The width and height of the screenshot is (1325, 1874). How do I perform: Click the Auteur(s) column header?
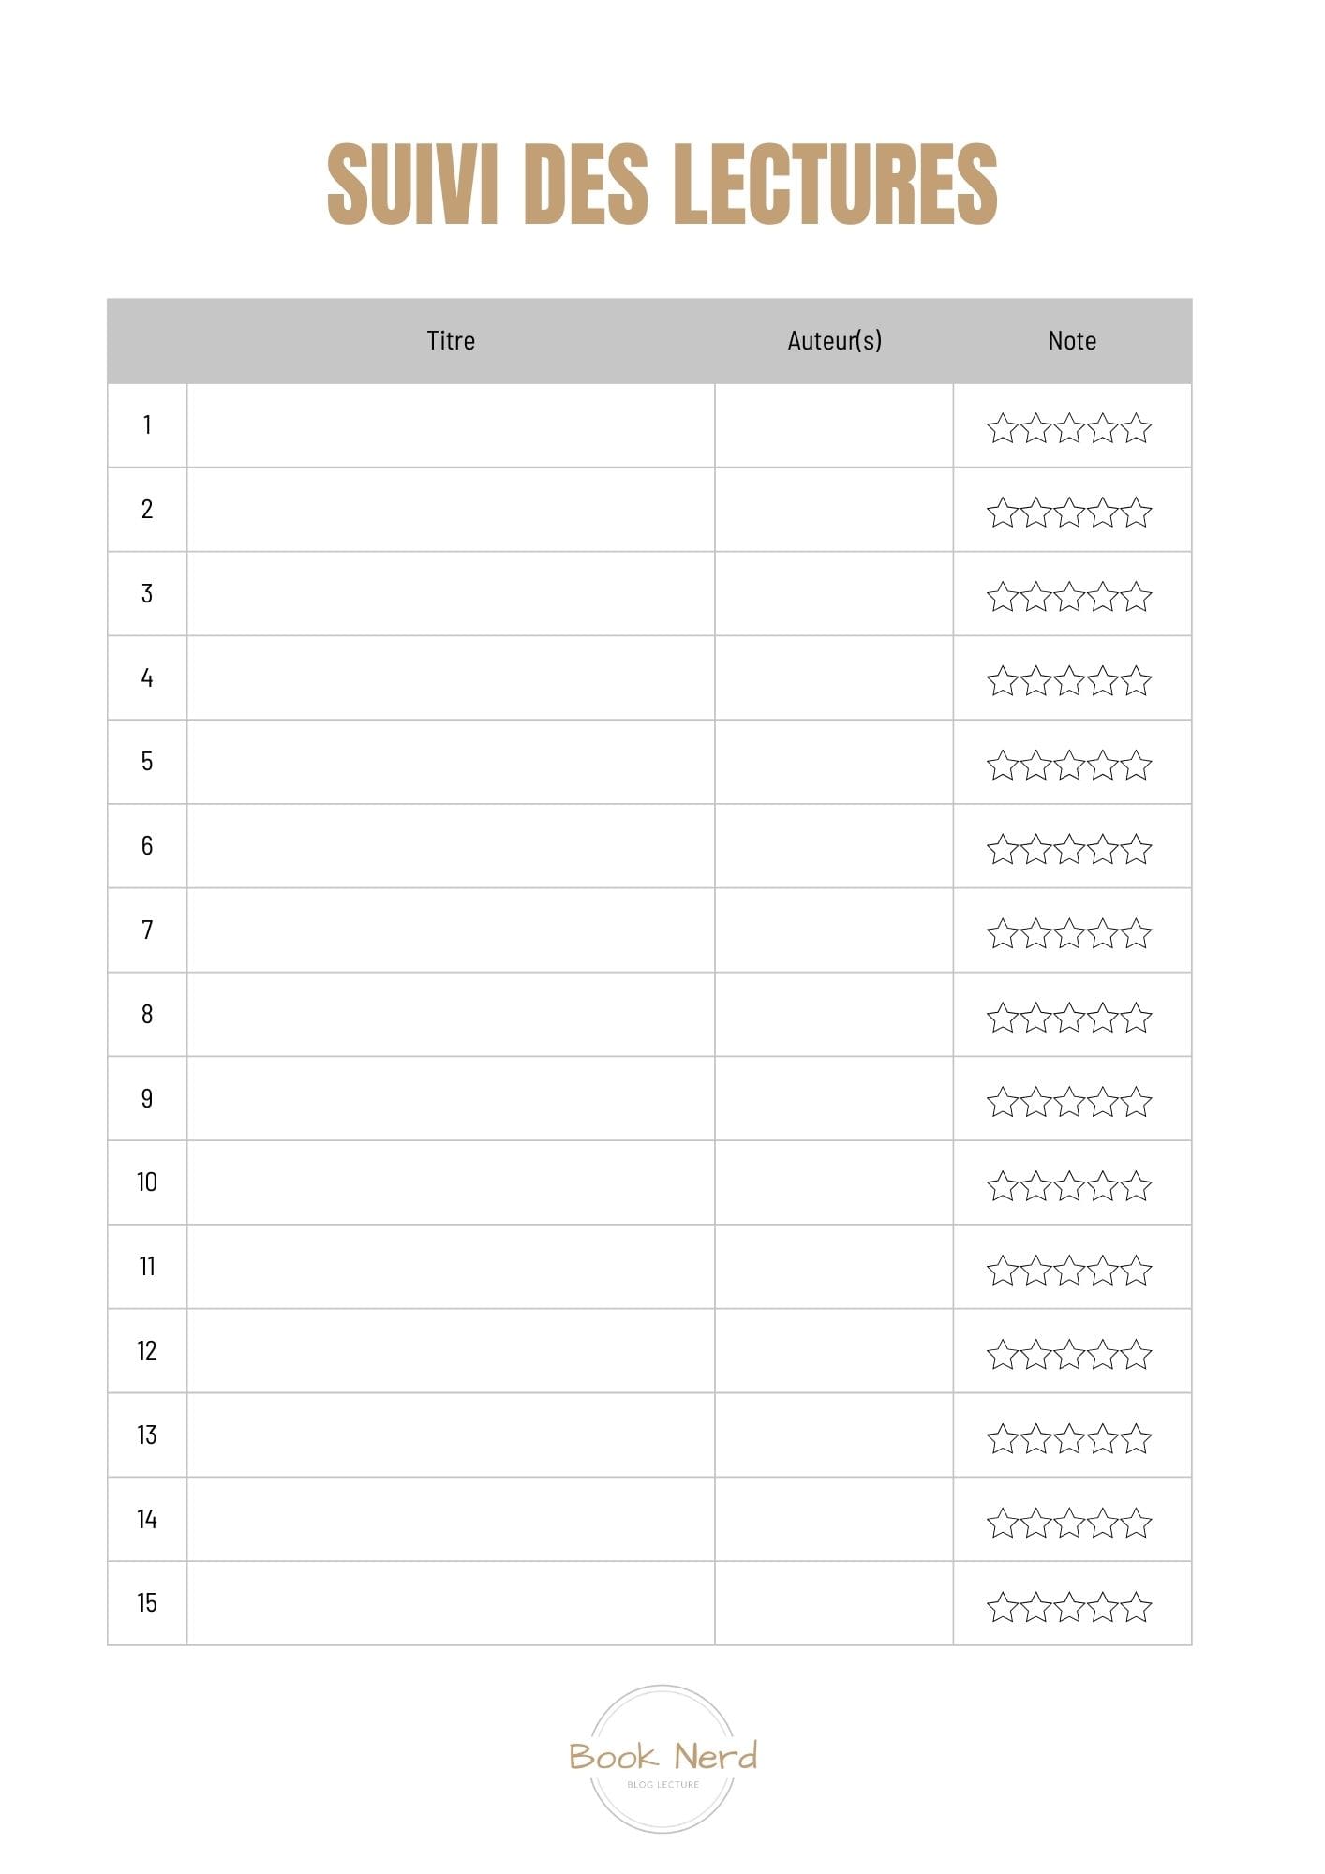click(x=834, y=340)
